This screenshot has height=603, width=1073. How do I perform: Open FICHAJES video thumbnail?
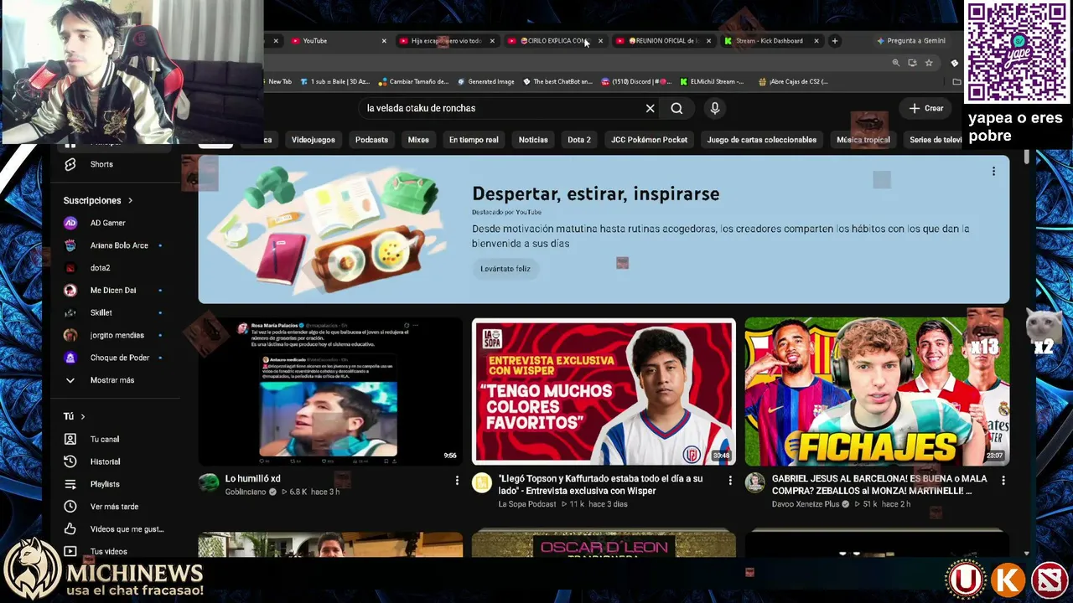[877, 391]
